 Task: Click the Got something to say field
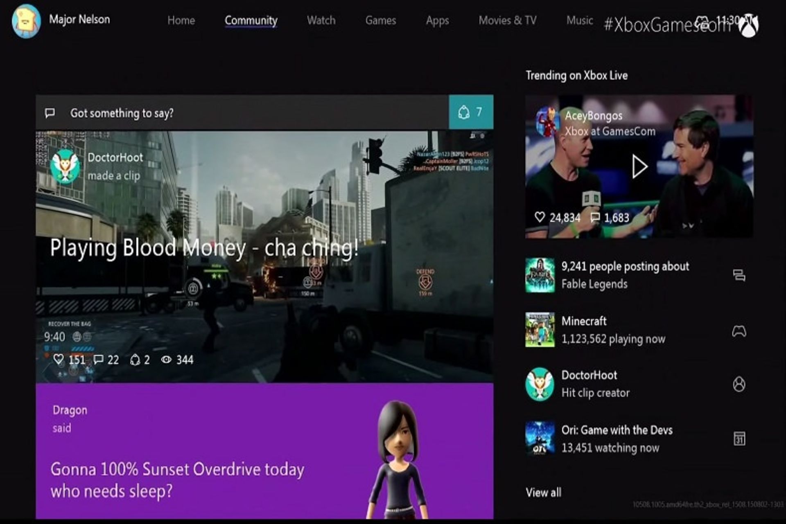pos(242,113)
